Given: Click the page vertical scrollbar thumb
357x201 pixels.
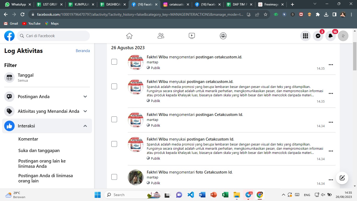Looking at the screenshot, I should click(355, 56).
